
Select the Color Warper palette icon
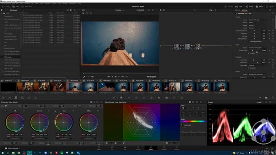click(x=121, y=98)
